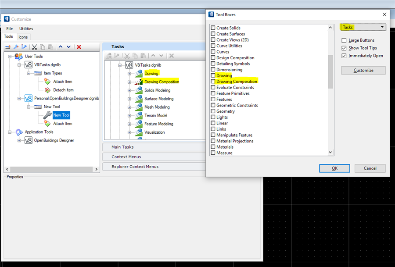Uncheck the Immediately Open checkbox
Viewport: 395px width, 267px height.
tap(344, 56)
